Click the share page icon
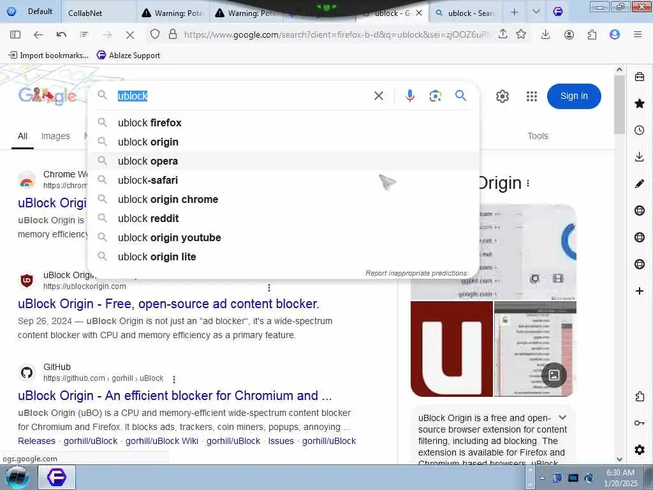 (503, 34)
